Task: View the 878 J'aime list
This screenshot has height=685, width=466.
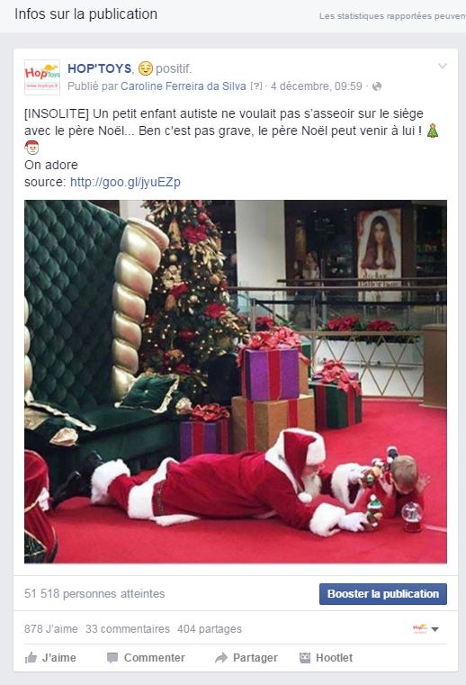Action: pos(51,629)
